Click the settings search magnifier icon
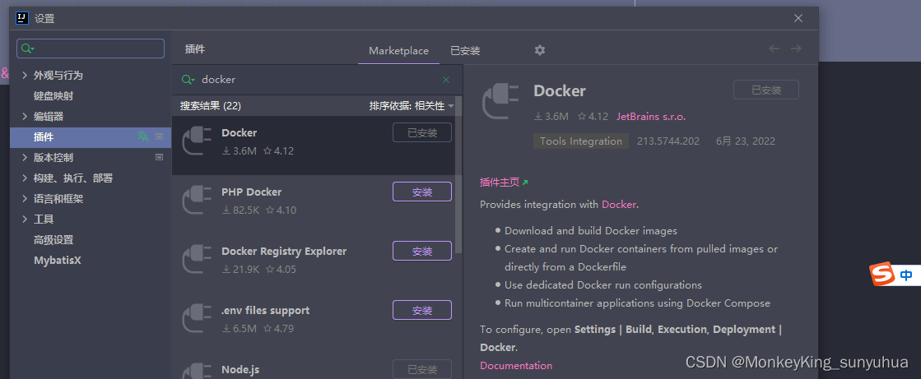 coord(28,49)
